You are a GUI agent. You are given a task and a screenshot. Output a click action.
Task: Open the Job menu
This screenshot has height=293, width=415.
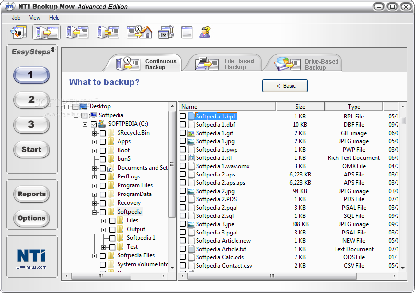16,18
